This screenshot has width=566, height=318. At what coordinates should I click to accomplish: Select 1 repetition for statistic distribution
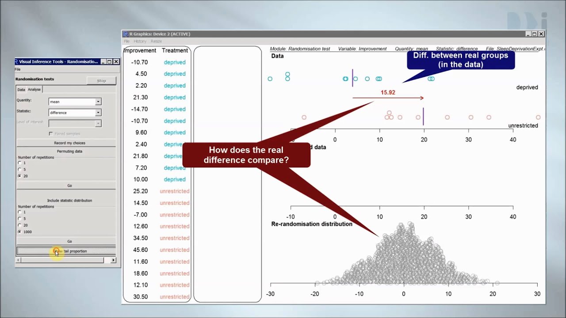point(19,212)
